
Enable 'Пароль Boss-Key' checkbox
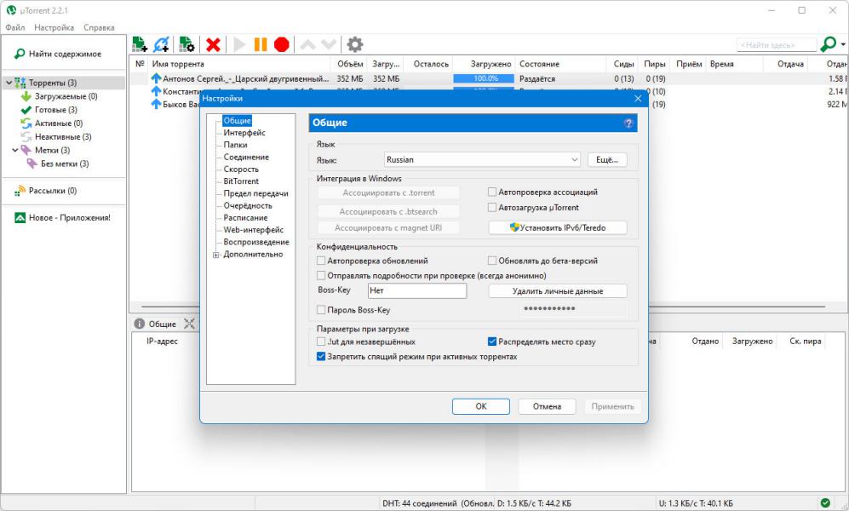pyautogui.click(x=321, y=310)
